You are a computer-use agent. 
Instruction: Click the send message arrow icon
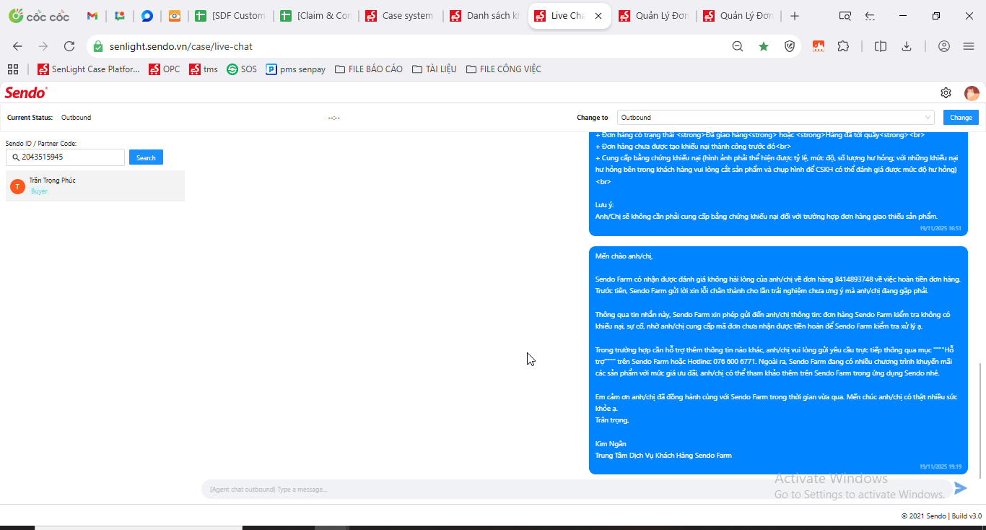pyautogui.click(x=961, y=489)
